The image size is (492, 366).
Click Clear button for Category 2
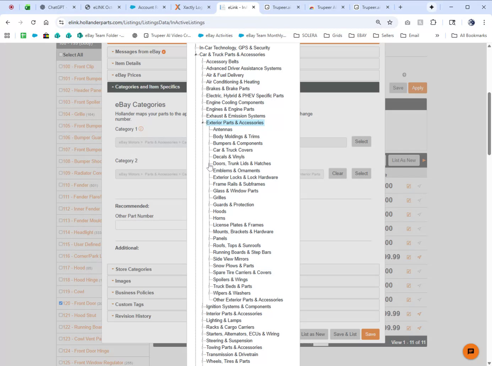click(338, 173)
